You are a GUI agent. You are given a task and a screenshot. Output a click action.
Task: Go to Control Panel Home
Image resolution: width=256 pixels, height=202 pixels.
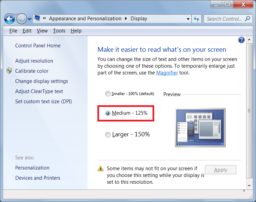(38, 46)
